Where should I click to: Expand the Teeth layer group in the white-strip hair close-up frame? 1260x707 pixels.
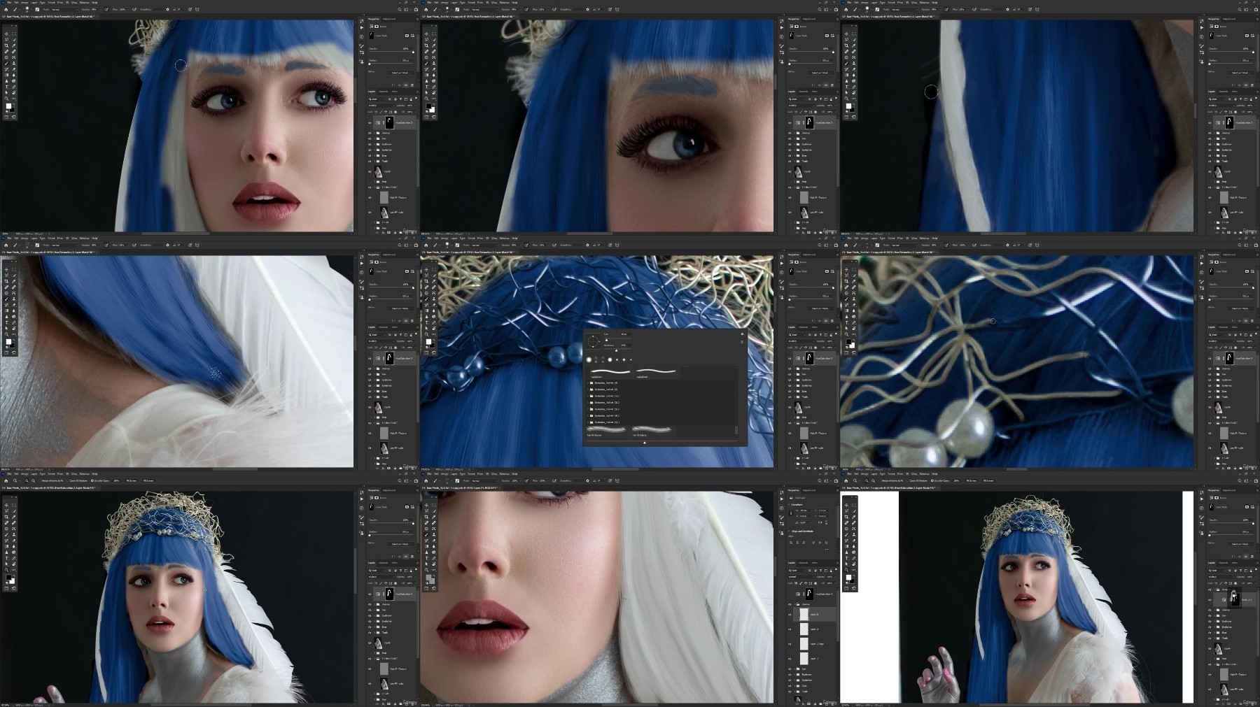[1214, 161]
